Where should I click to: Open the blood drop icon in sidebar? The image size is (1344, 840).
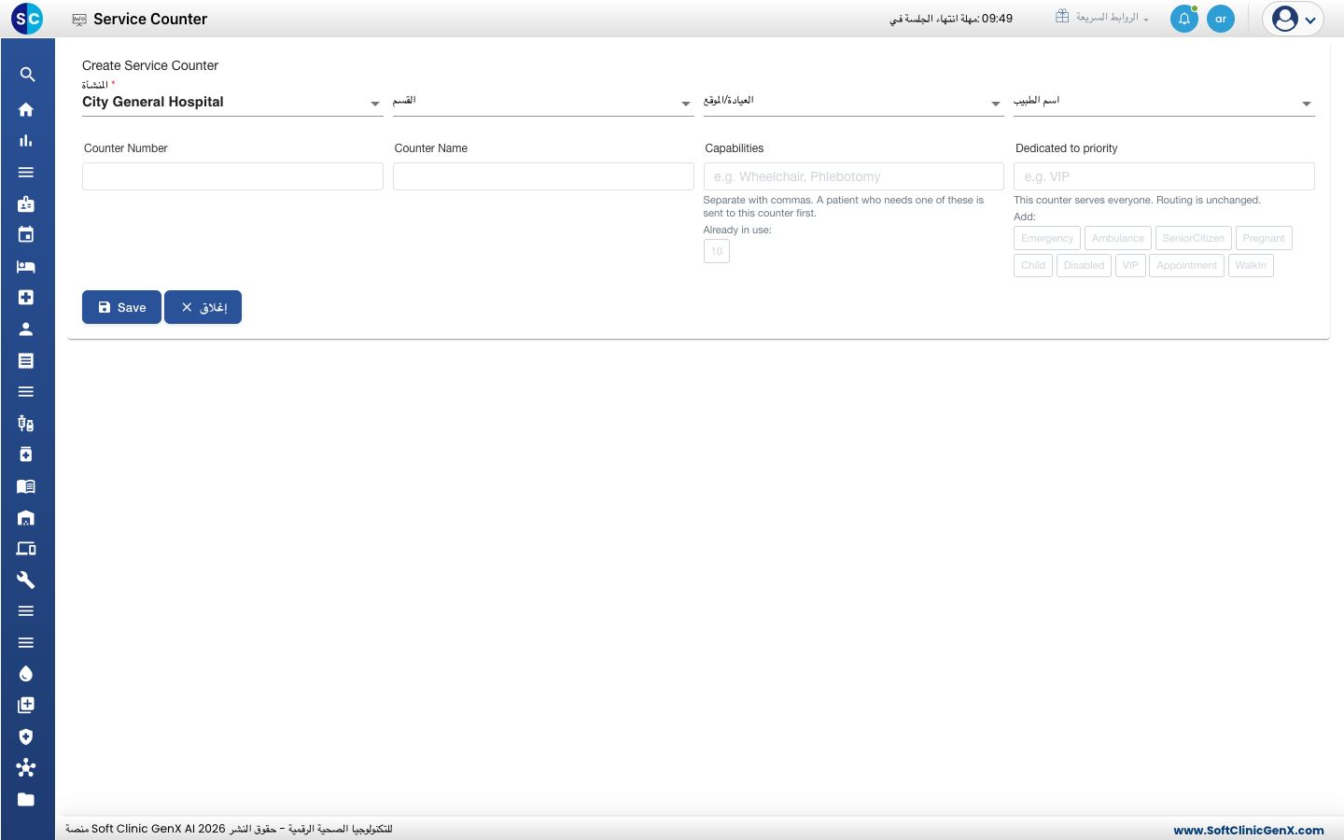pos(26,674)
